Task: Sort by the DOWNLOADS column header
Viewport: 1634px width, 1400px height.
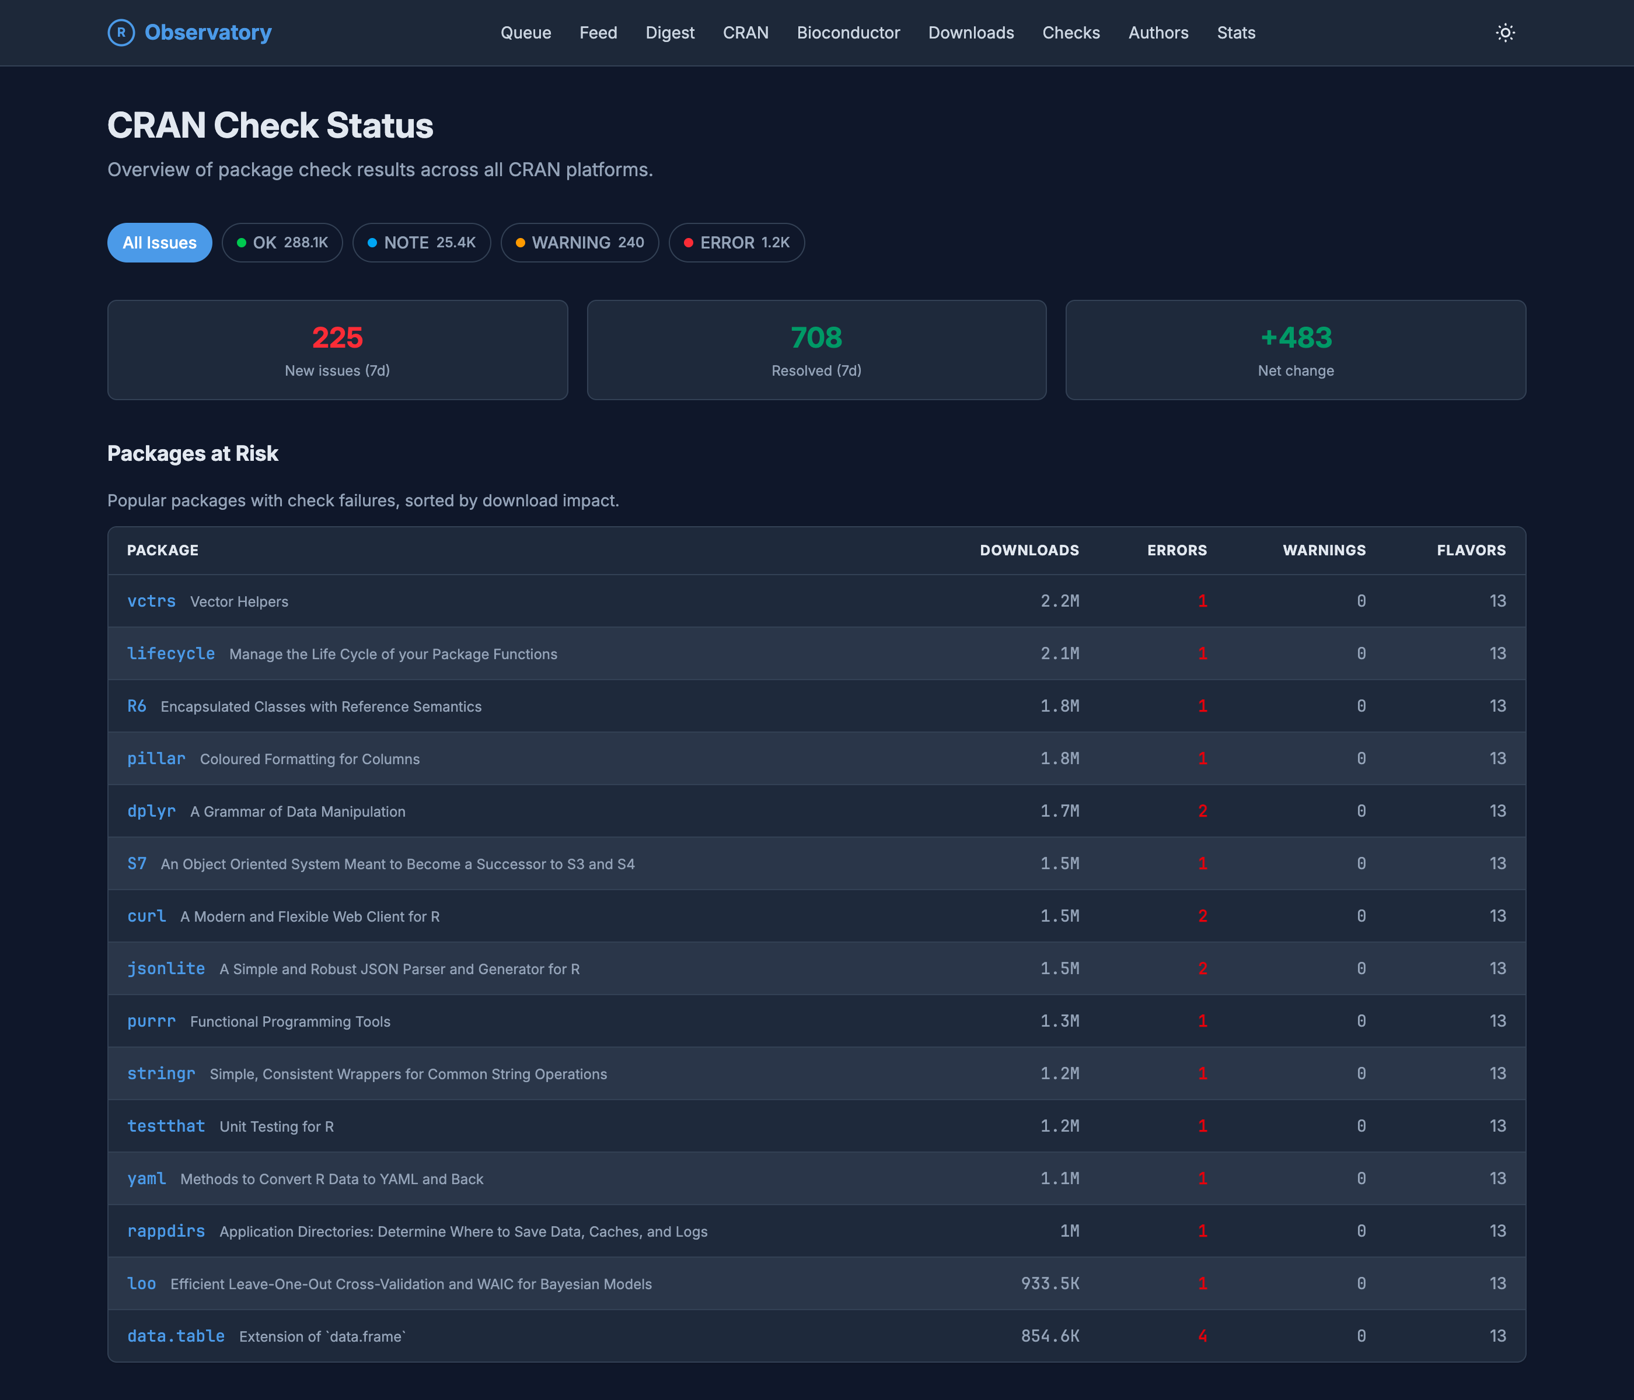Action: pyautogui.click(x=1029, y=550)
